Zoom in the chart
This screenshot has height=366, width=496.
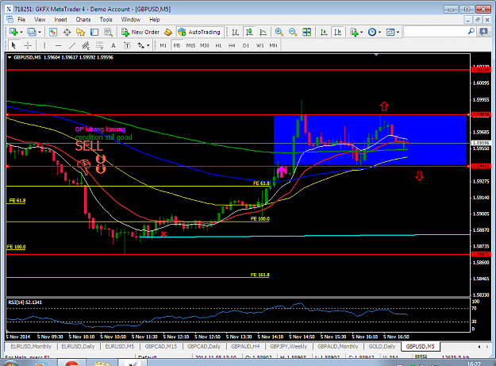279,32
